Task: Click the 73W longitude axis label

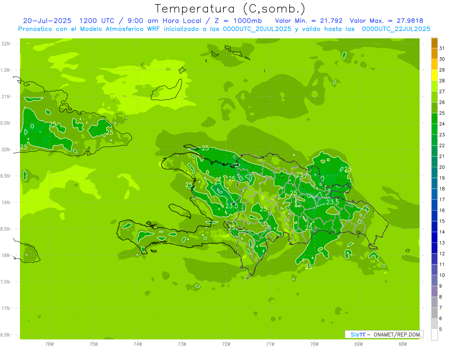Action: pyautogui.click(x=182, y=344)
